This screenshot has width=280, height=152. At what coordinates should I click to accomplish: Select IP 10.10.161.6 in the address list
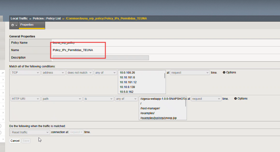[x=127, y=78]
